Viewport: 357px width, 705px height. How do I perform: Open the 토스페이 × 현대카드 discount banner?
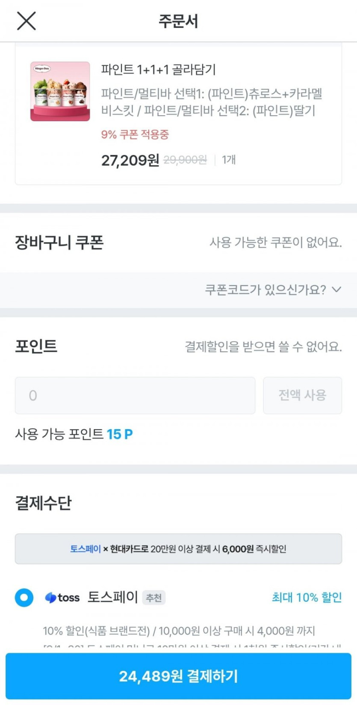point(178,549)
